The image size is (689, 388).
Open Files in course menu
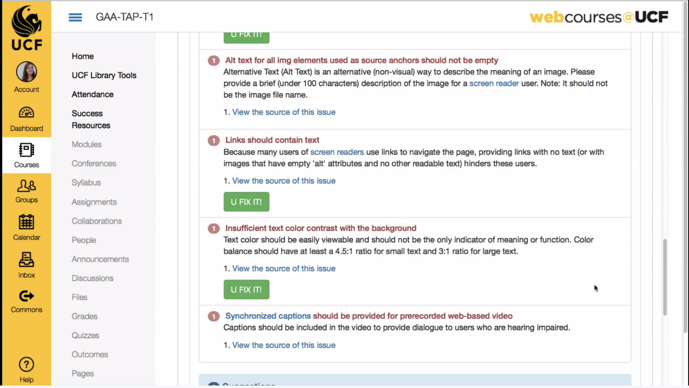pyautogui.click(x=80, y=297)
